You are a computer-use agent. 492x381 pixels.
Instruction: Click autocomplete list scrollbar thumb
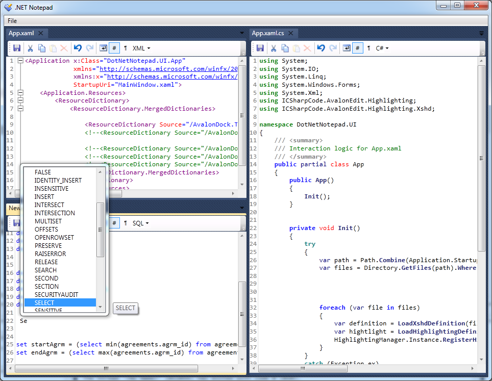100,230
